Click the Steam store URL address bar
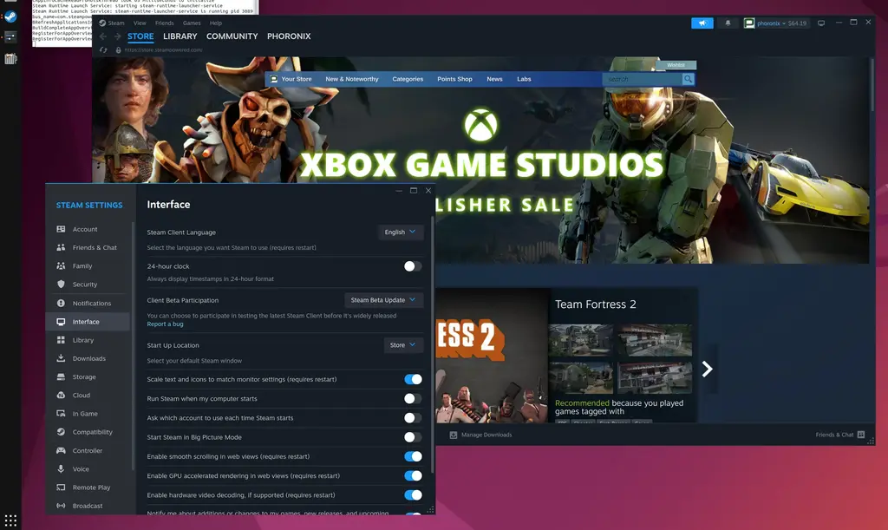 pos(164,49)
